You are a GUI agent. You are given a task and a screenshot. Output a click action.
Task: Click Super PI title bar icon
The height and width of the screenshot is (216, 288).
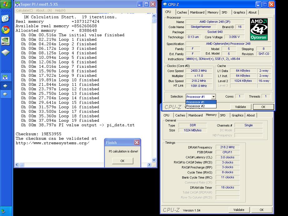click(17, 4)
